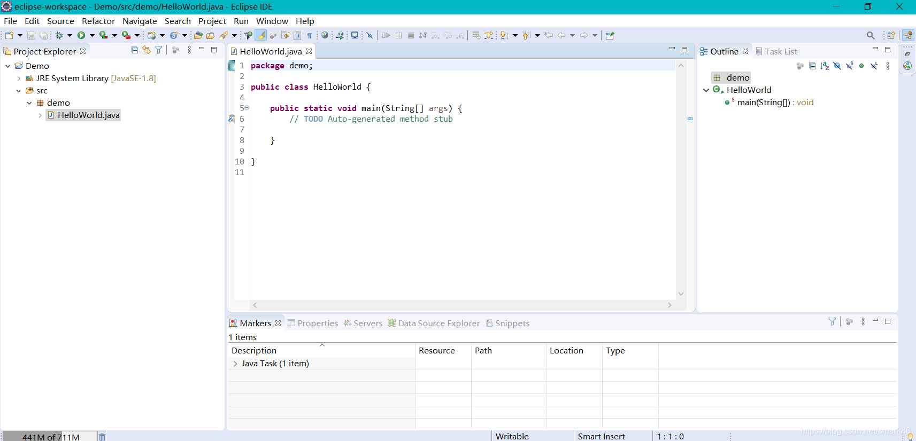Open the Back history dropdown arrow
This screenshot has width=916, height=441.
coord(572,35)
